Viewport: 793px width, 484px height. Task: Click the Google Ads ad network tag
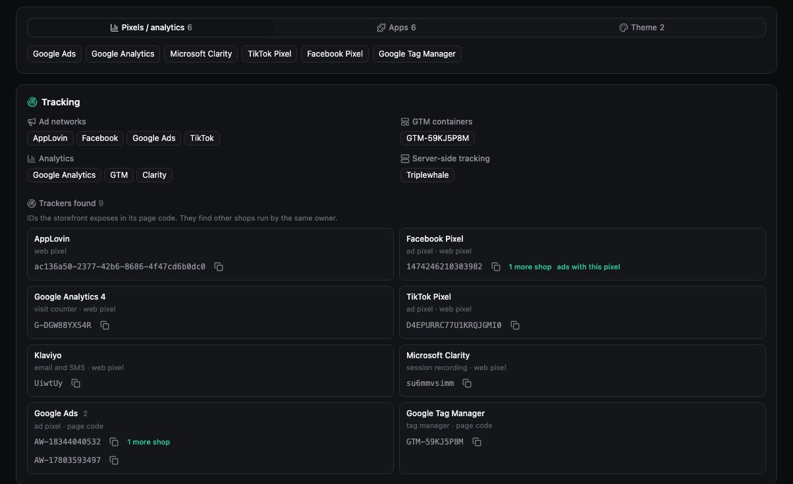point(154,138)
